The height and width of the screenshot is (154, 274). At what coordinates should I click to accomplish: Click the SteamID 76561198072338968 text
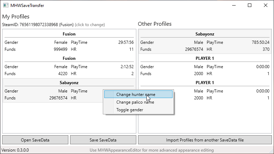(39, 25)
